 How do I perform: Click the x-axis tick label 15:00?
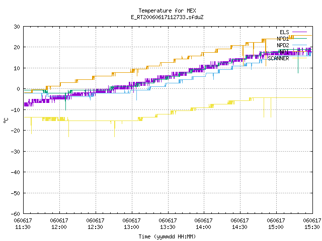point(276,227)
